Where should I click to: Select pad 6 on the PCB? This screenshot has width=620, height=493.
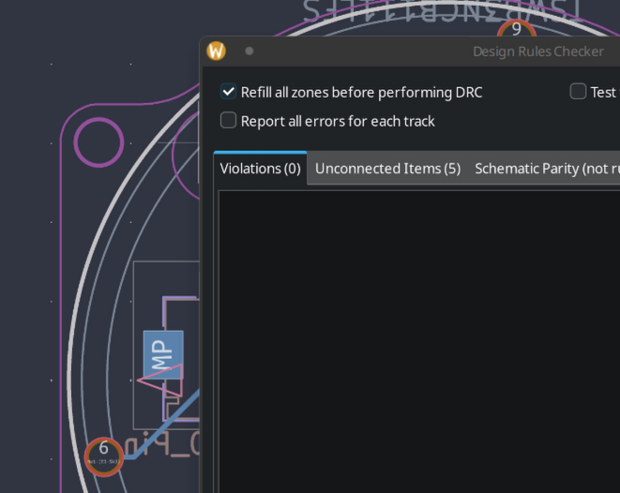point(104,456)
